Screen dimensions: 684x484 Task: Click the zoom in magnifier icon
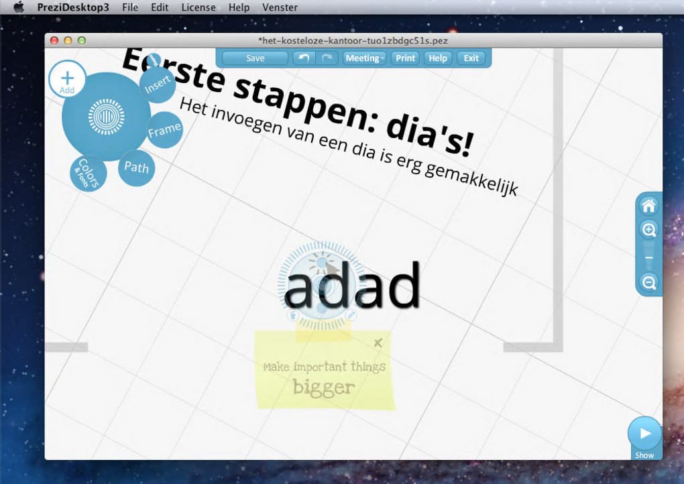648,229
